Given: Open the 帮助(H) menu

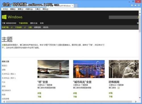Looking at the screenshot, I should [x=45, y=9].
